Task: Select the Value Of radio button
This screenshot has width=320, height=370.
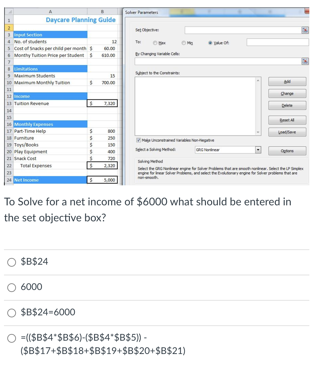Action: tap(210, 43)
